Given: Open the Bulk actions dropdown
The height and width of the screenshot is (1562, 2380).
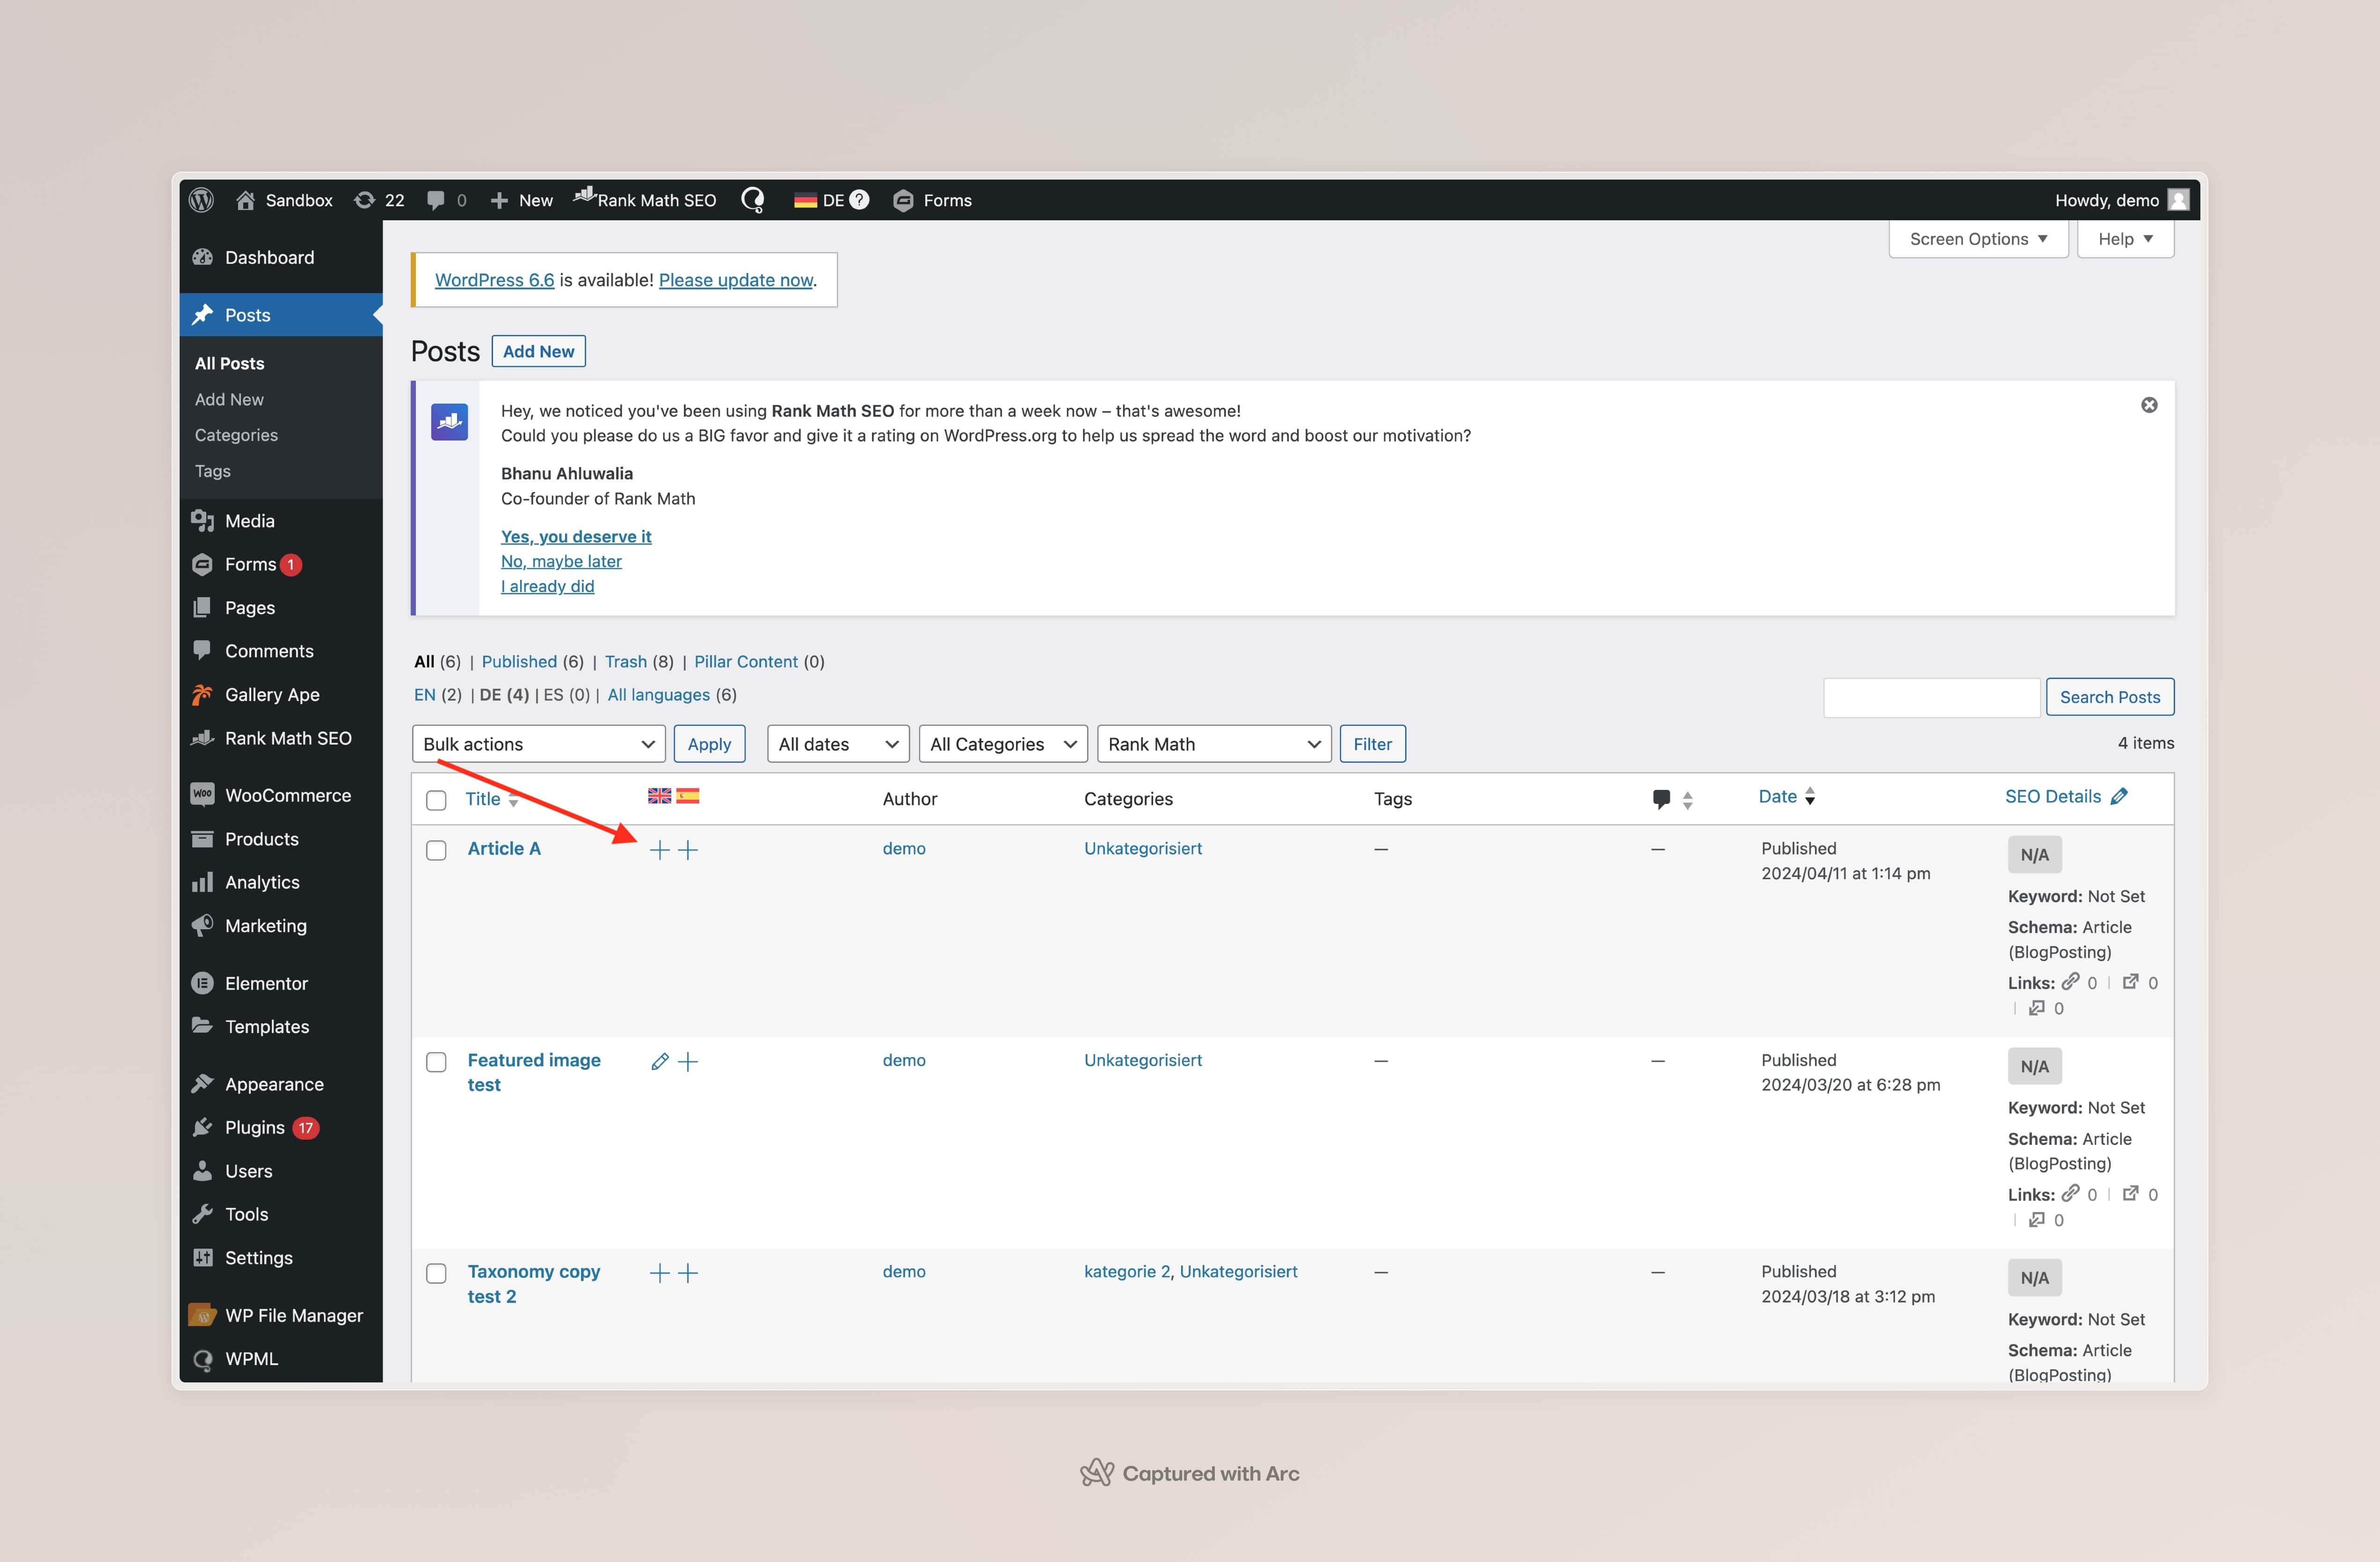Looking at the screenshot, I should click(x=538, y=744).
